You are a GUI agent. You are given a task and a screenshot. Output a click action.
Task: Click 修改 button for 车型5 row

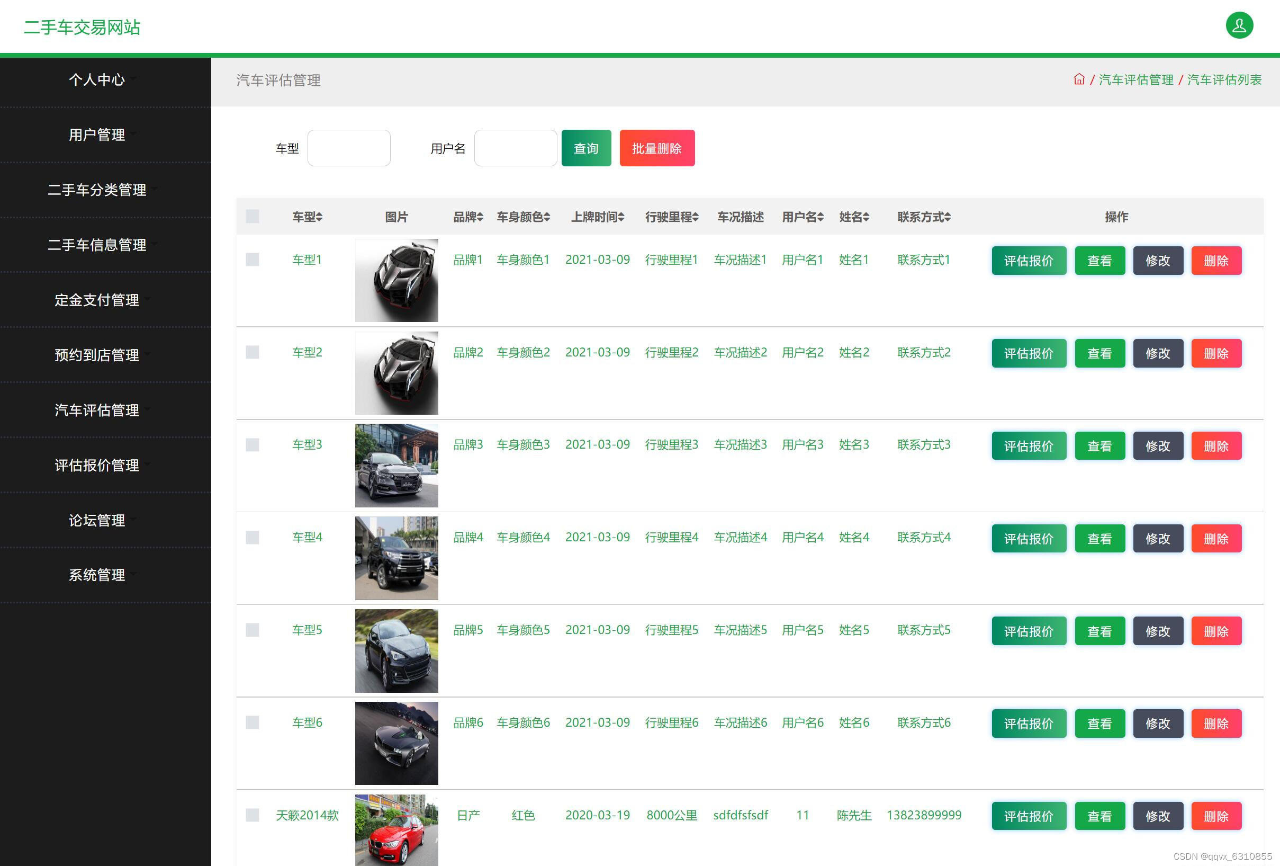click(1158, 631)
